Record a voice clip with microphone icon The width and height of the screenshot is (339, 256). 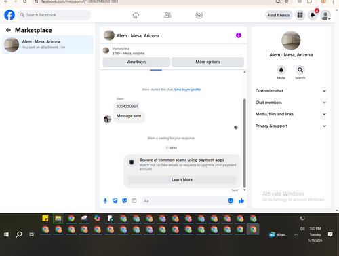tap(105, 201)
